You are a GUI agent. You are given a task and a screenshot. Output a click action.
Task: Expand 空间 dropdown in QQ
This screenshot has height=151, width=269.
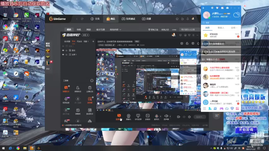234,28
